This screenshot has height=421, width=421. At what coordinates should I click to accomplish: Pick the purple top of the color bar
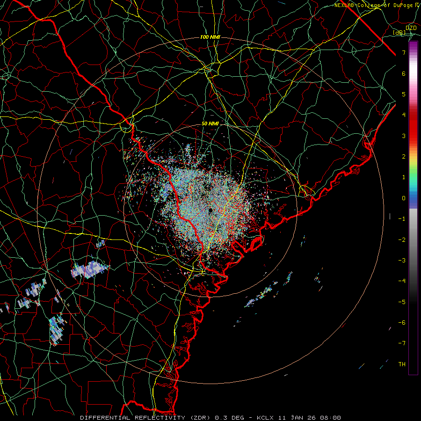coord(413,47)
